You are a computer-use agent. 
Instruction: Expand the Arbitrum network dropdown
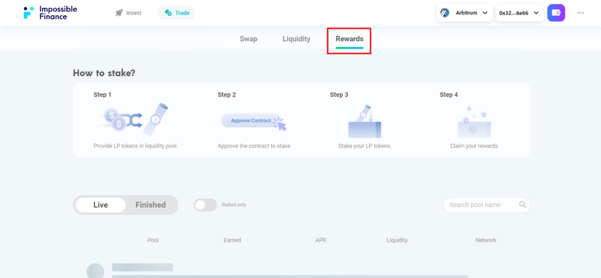[x=465, y=13]
